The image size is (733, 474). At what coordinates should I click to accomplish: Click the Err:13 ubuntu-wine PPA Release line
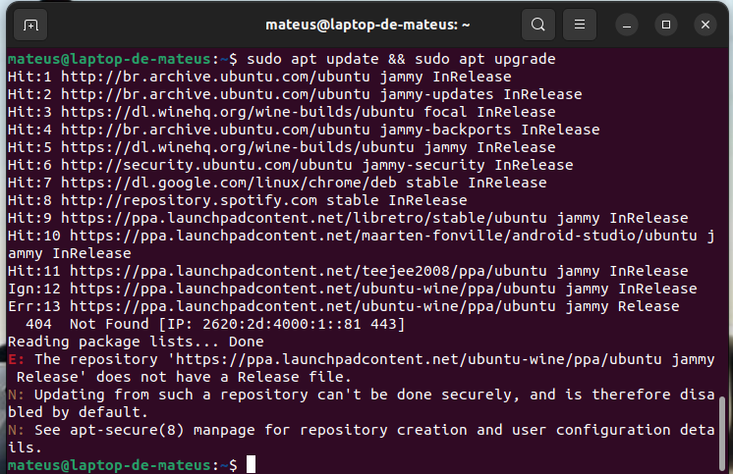click(x=344, y=307)
